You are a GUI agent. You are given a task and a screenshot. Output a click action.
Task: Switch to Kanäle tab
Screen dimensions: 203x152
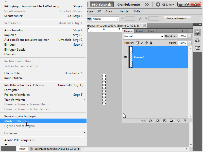point(140,31)
